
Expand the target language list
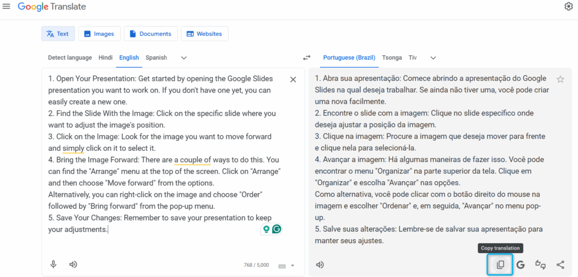[x=433, y=58]
